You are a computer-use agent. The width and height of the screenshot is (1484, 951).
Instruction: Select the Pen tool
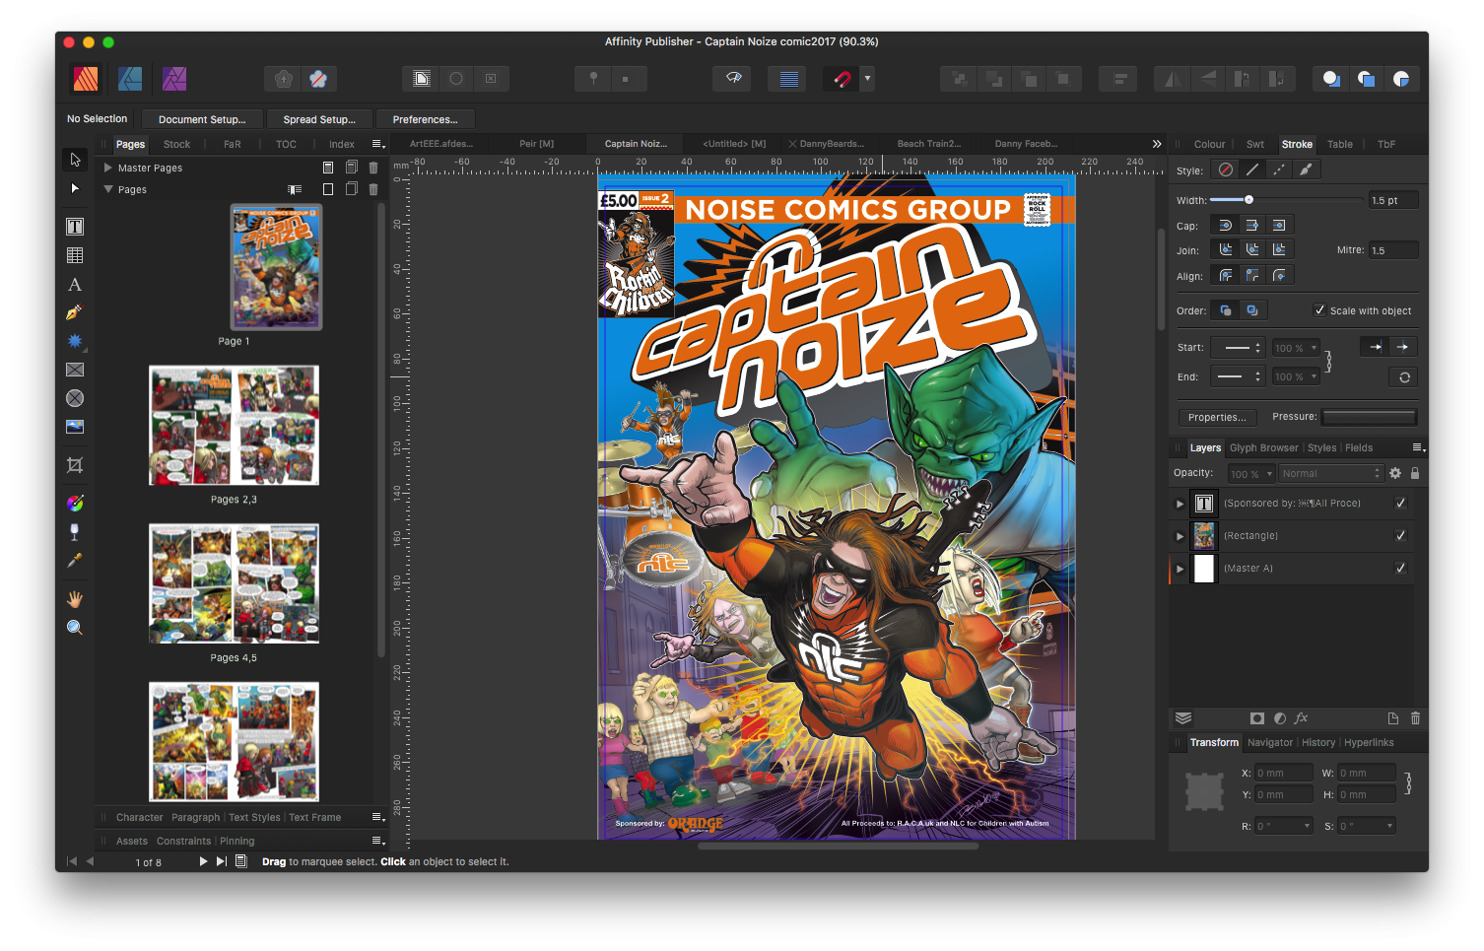point(75,312)
